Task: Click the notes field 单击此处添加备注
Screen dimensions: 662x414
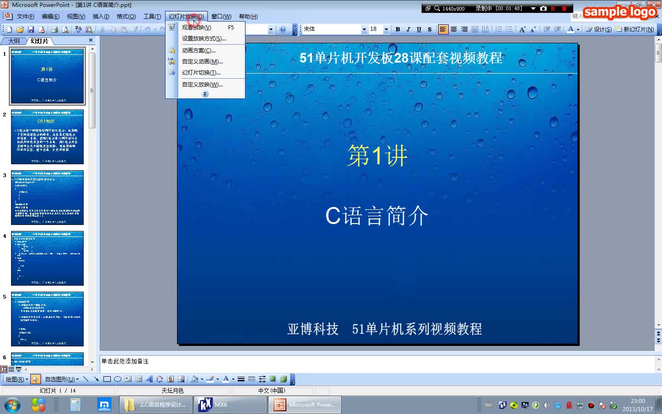Action: [x=377, y=364]
